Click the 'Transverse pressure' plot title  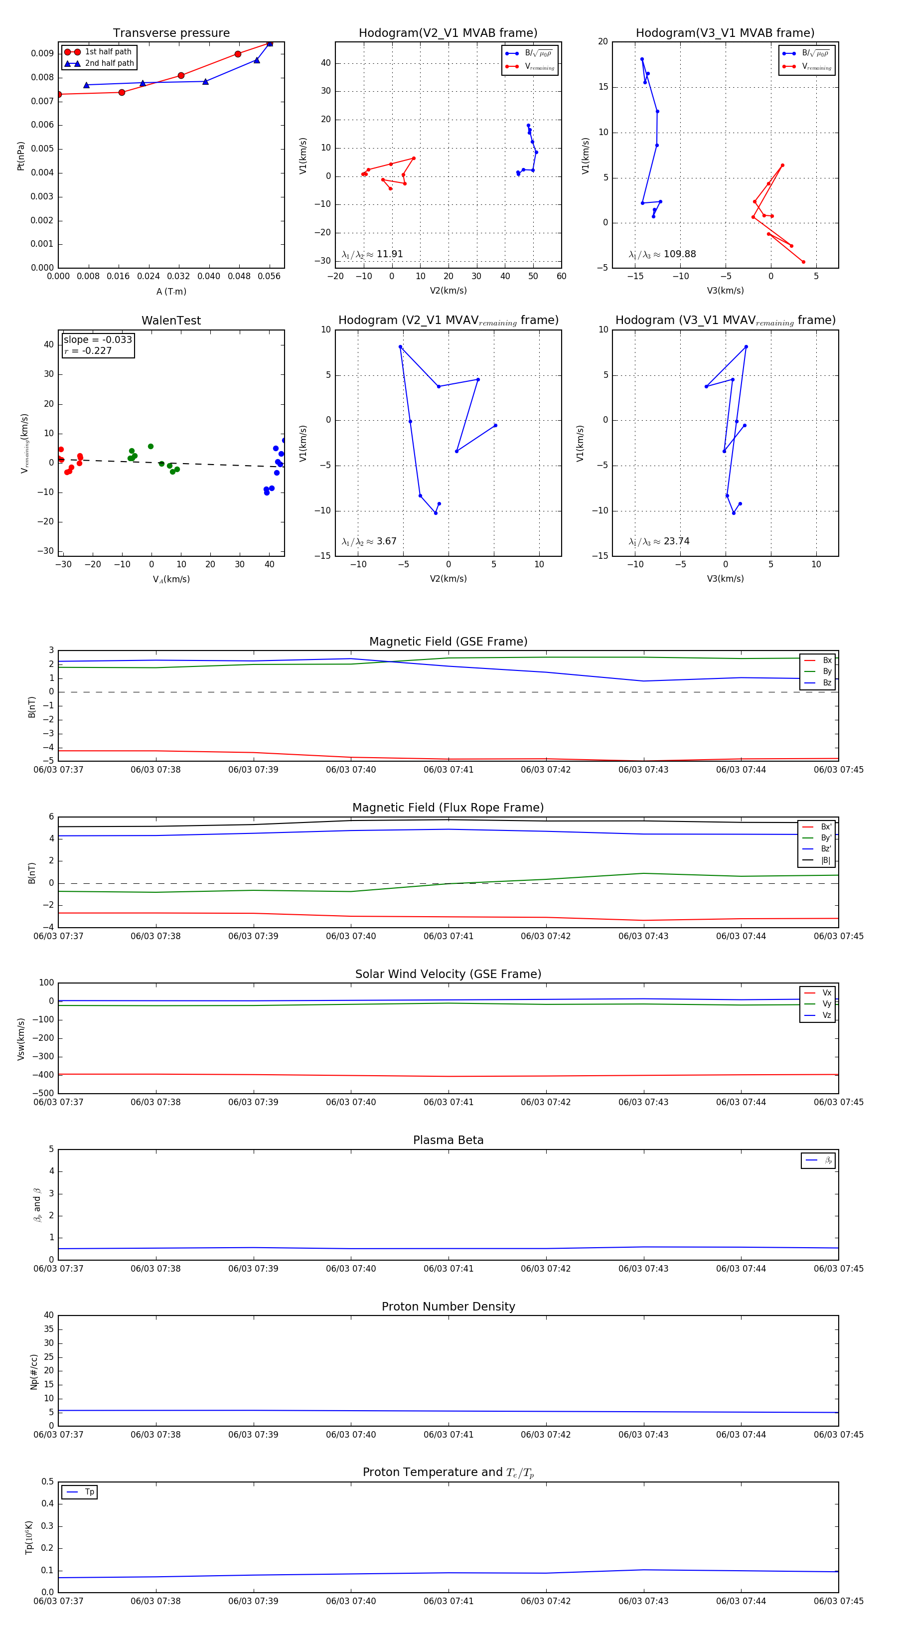tap(171, 33)
